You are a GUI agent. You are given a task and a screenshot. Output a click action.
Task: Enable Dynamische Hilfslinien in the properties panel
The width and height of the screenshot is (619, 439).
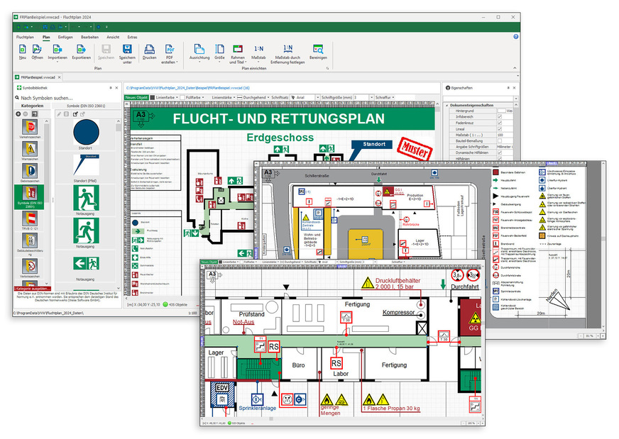pyautogui.click(x=500, y=152)
